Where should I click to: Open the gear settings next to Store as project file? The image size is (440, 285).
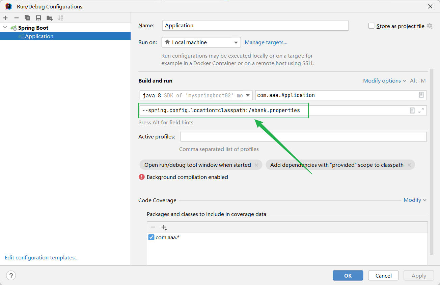430,26
